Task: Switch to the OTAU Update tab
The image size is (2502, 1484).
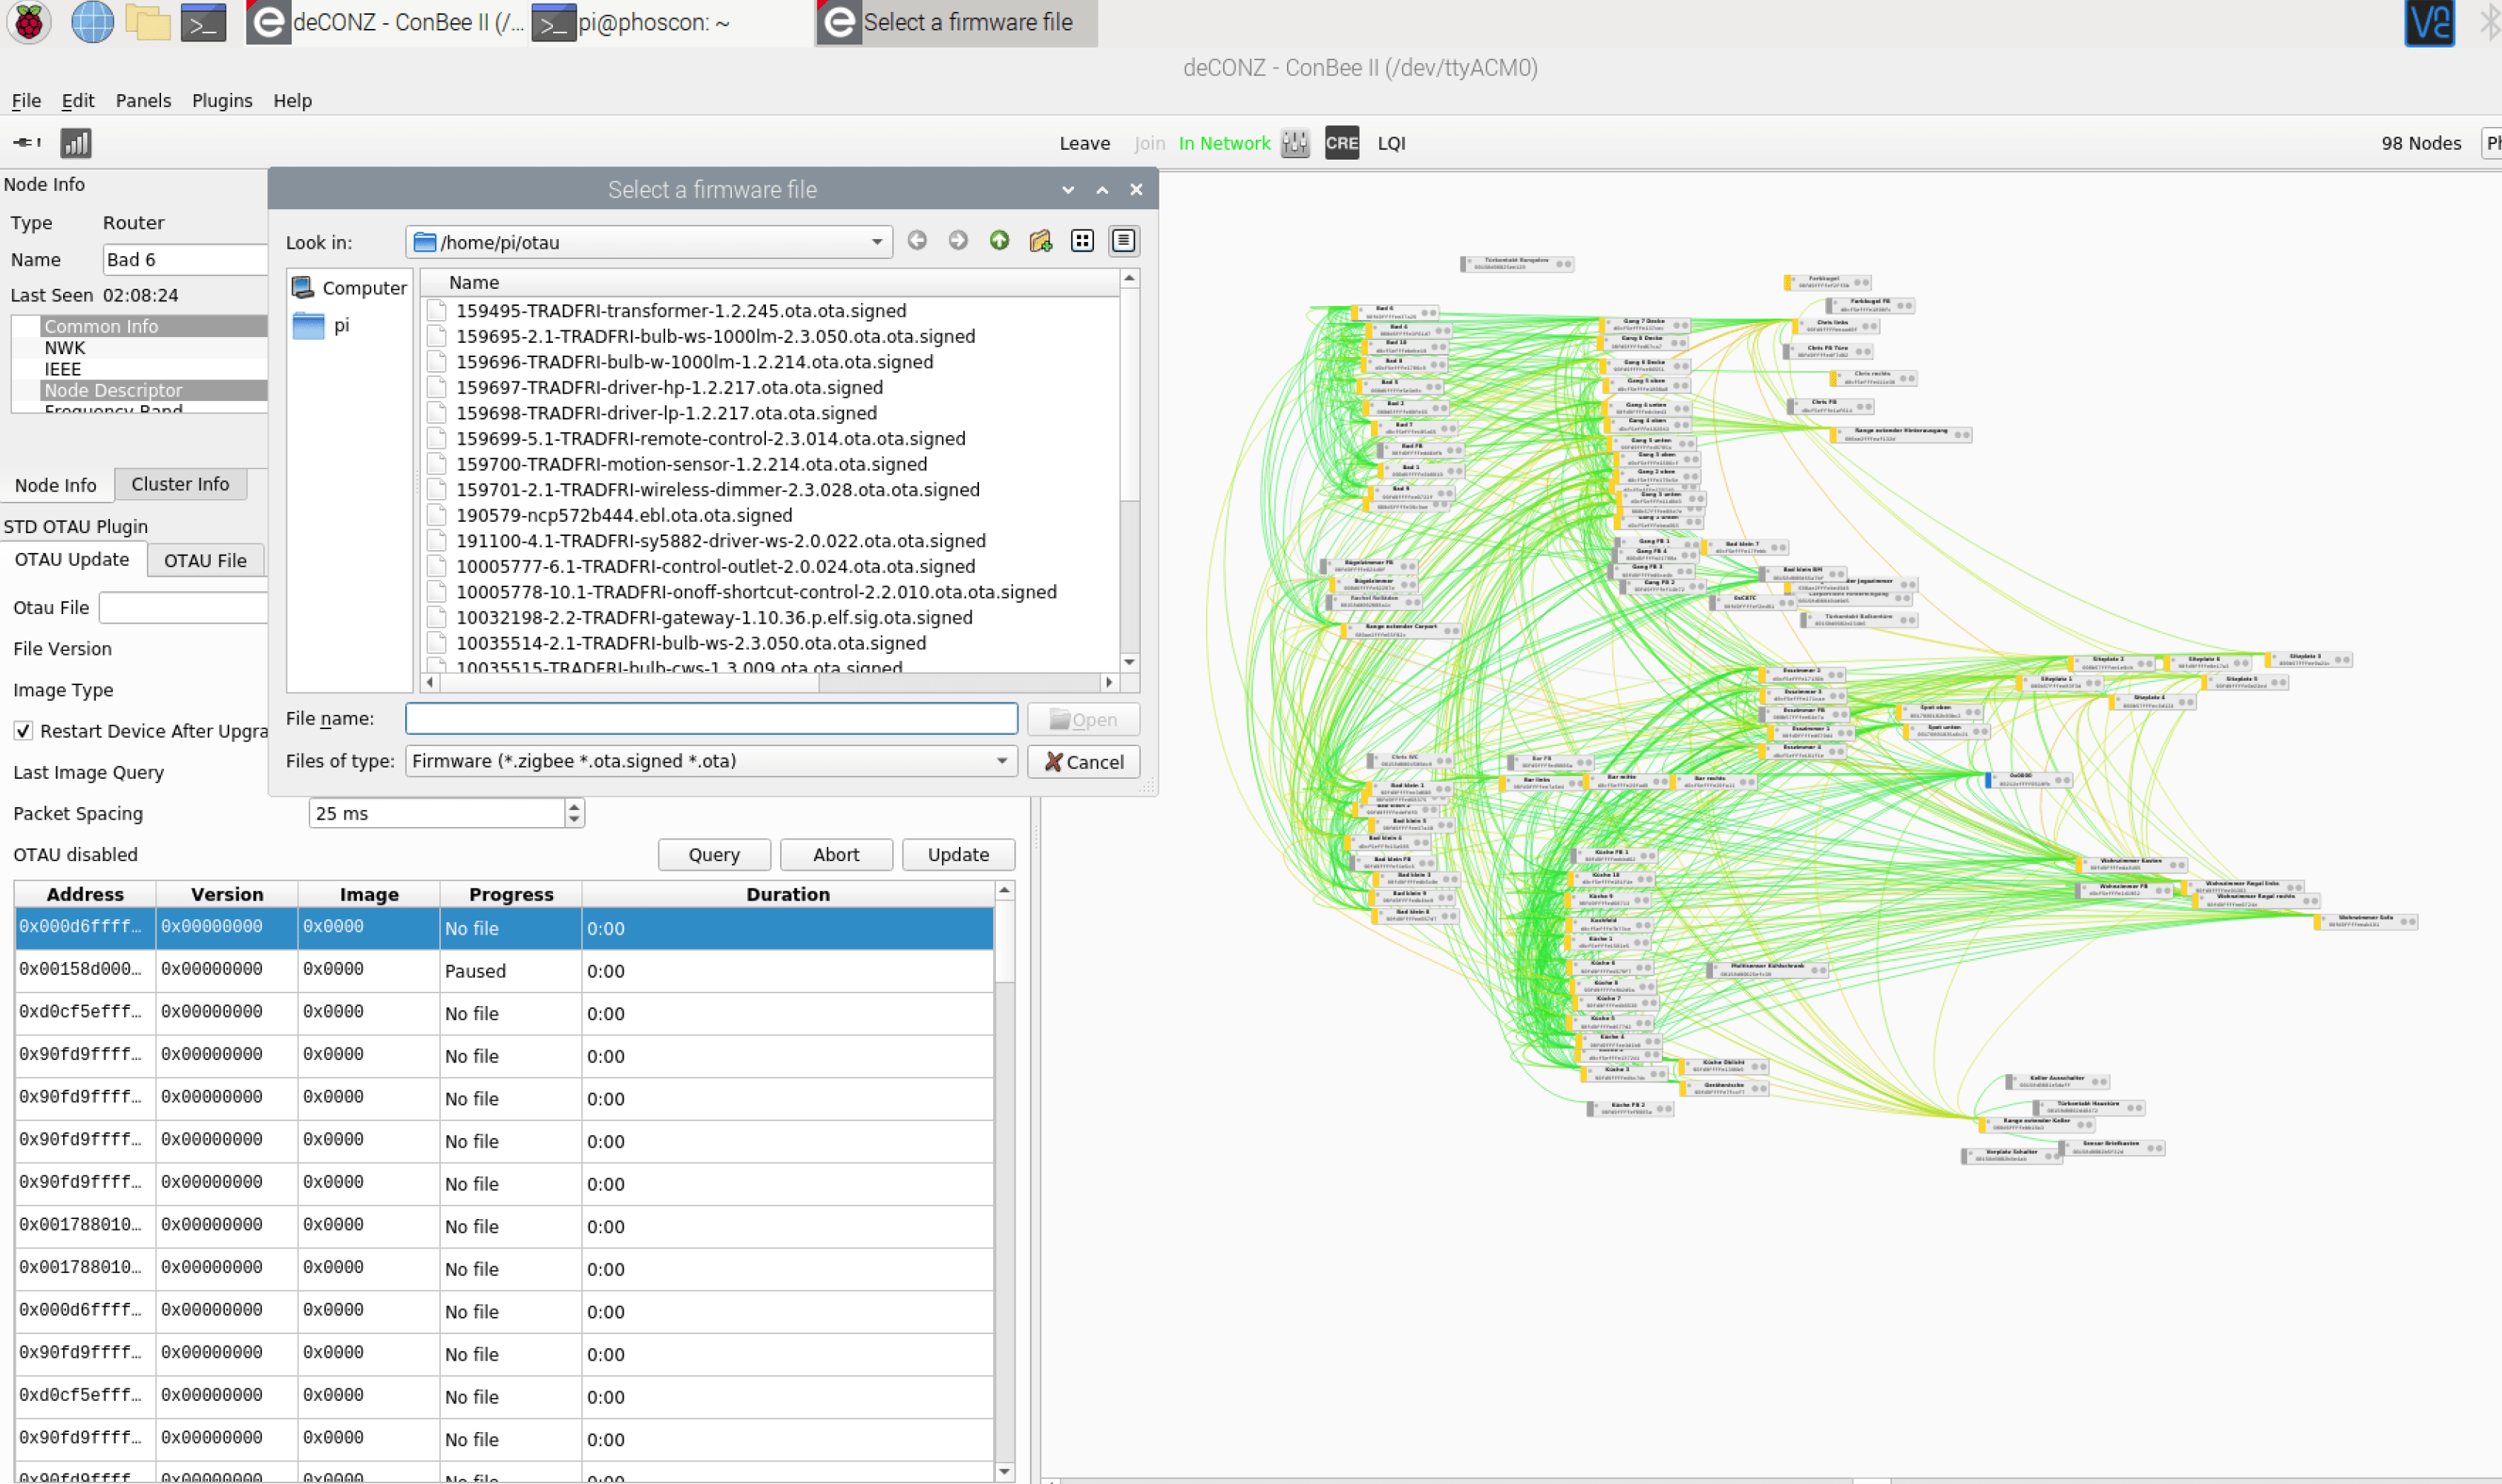Action: (72, 560)
